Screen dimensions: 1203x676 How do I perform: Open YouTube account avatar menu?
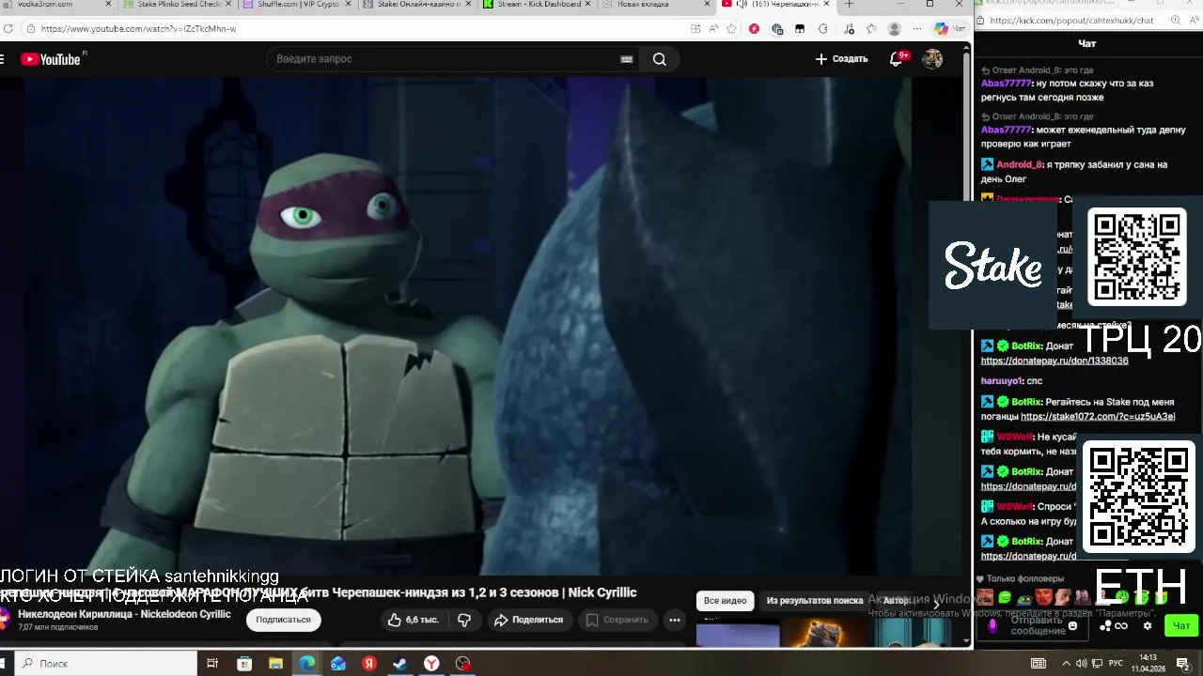tap(932, 59)
